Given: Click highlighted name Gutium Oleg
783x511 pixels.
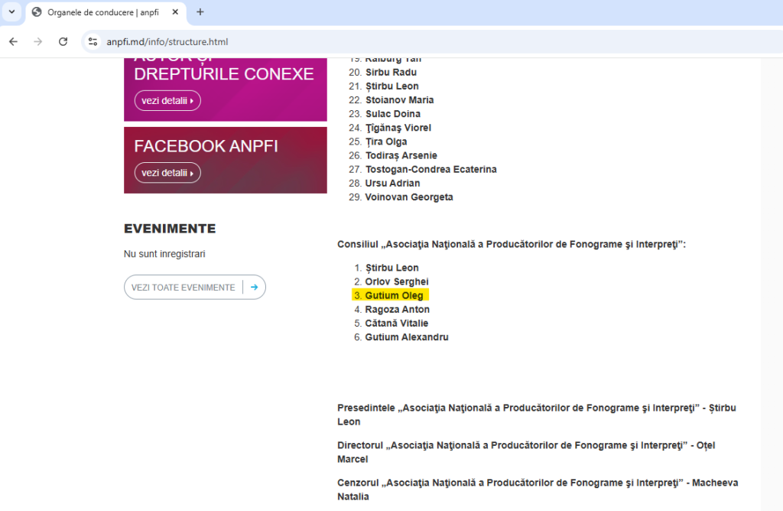Looking at the screenshot, I should (x=394, y=295).
